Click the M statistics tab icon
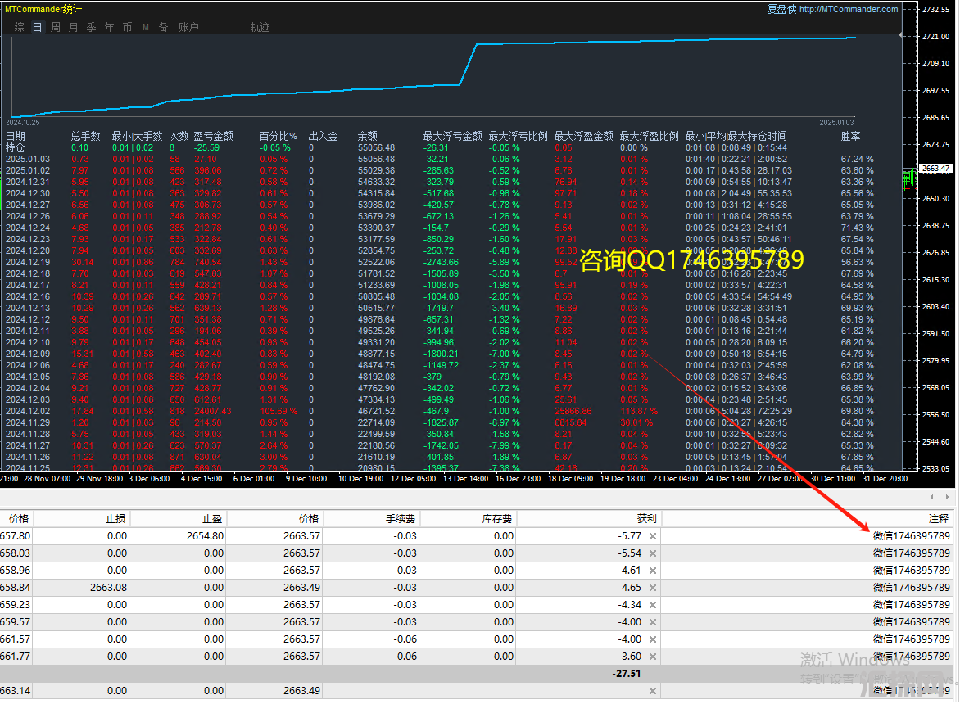Viewport: 960px width, 704px height. tap(146, 27)
